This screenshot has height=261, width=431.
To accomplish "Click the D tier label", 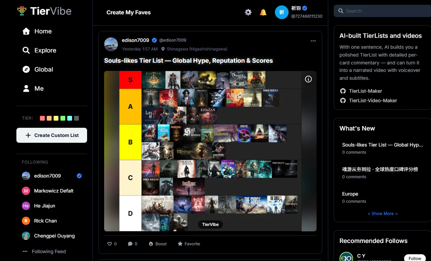I will click(130, 214).
